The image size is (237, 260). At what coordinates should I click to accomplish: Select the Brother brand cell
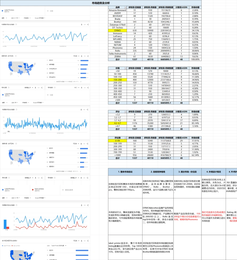117,22
